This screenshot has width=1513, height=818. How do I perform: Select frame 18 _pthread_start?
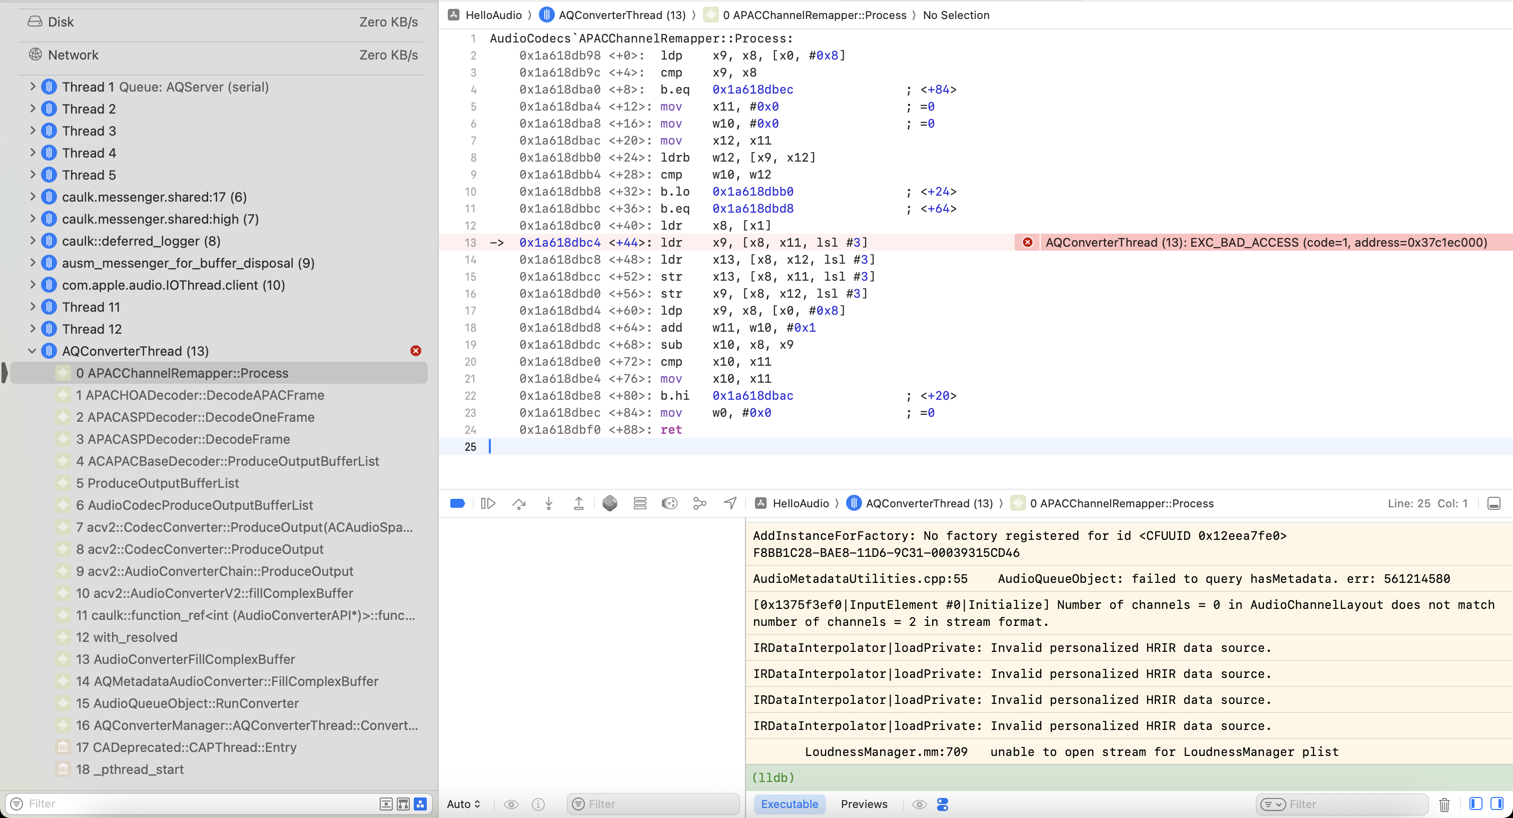tap(219, 769)
